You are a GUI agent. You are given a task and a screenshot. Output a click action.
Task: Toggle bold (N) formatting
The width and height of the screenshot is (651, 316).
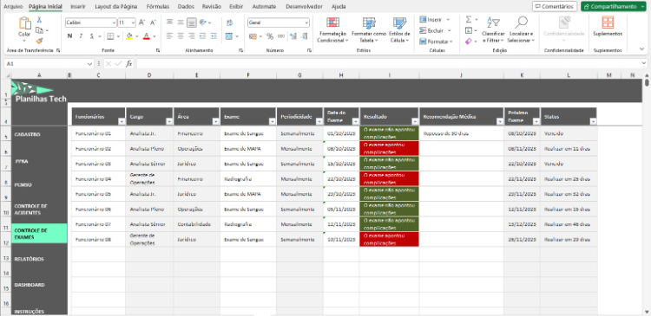pyautogui.click(x=69, y=36)
